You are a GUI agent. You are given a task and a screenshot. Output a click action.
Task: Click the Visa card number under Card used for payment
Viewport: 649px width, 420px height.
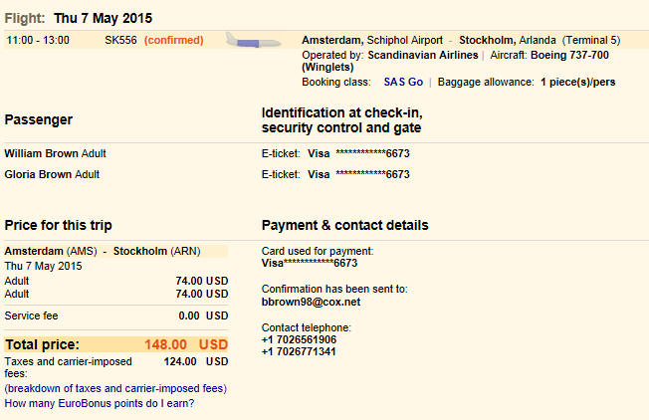coord(310,263)
